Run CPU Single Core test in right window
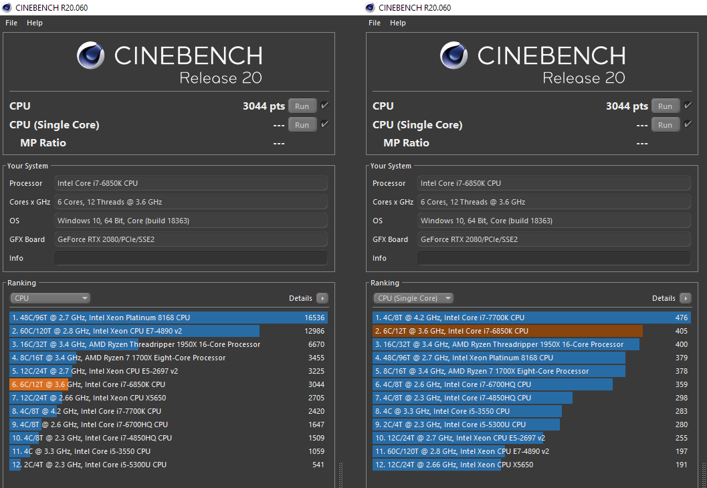 (665, 125)
